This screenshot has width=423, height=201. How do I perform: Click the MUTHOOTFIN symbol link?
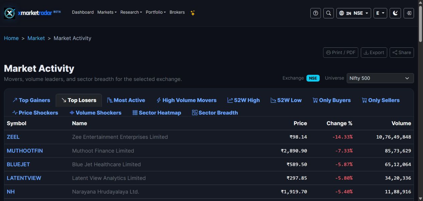(x=25, y=151)
